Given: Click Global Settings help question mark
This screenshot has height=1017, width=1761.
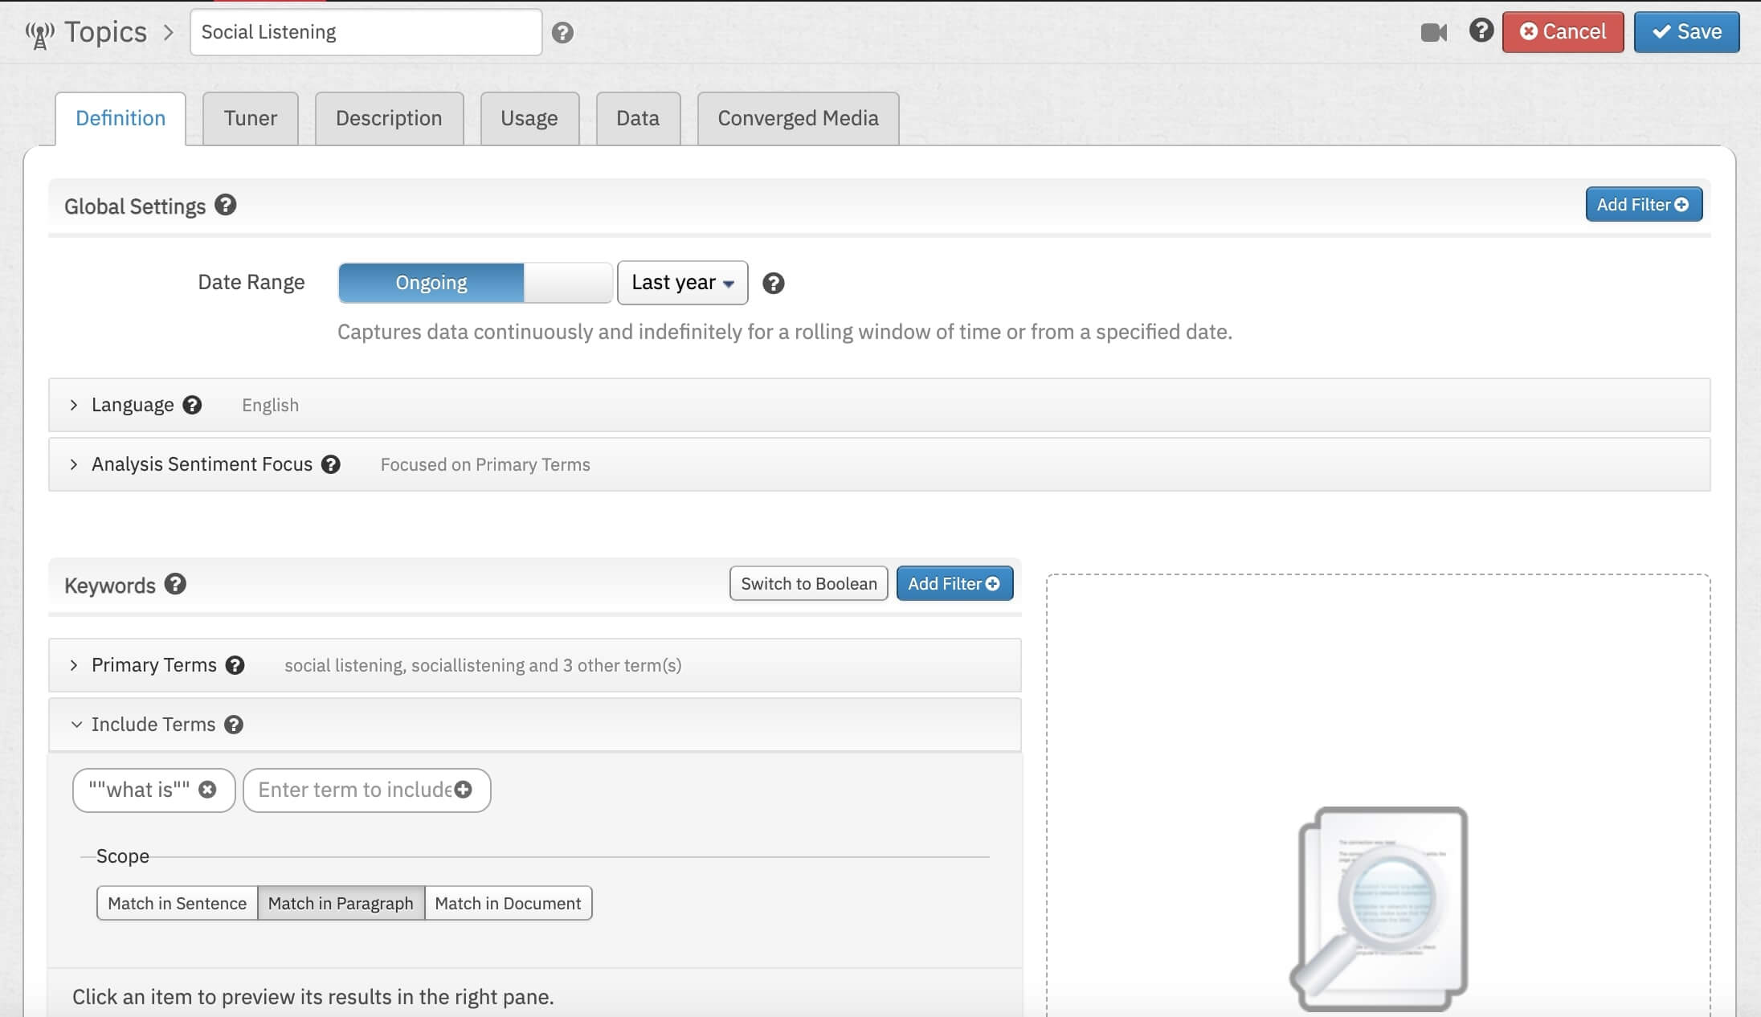Looking at the screenshot, I should [x=226, y=206].
